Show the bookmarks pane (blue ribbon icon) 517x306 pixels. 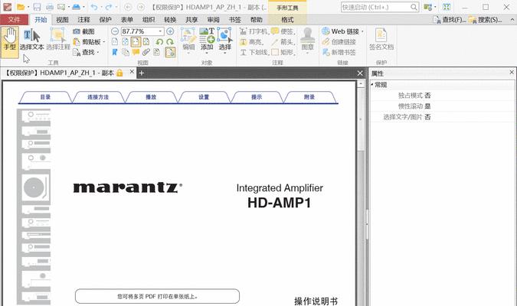click(115, 52)
